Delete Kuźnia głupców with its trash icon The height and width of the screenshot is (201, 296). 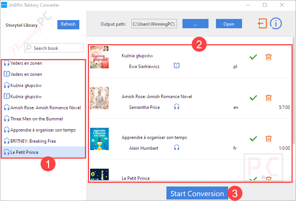pos(268,57)
